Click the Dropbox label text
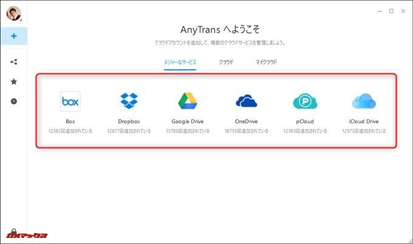Image resolution: width=413 pixels, height=244 pixels. click(x=129, y=121)
